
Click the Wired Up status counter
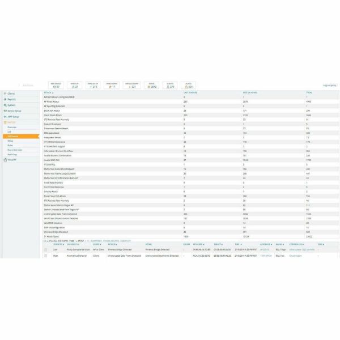[x=75, y=85]
